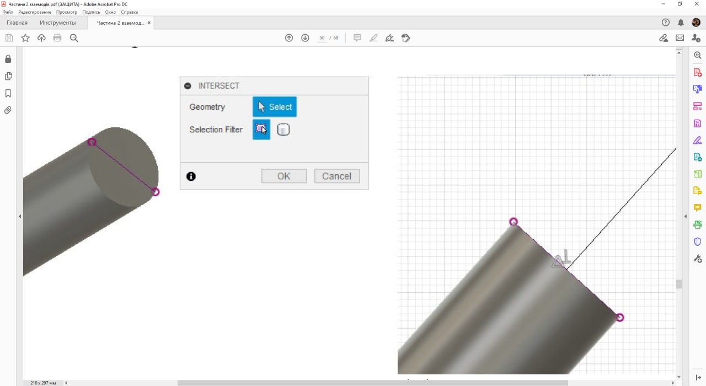Click the sign document pen icon
Image resolution: width=706 pixels, height=386 pixels.
389,38
